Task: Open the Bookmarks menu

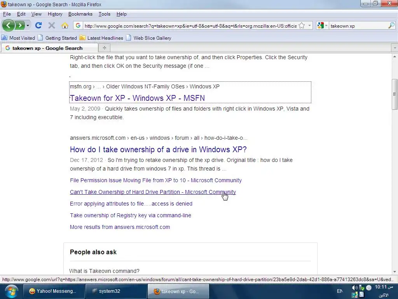Action: [x=80, y=14]
